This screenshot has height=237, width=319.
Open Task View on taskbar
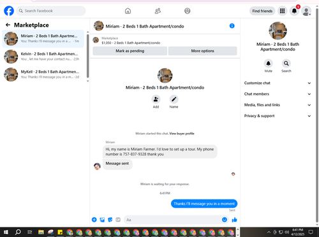29,232
